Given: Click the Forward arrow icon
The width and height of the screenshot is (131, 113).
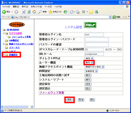Looking at the screenshot, I should tap(16, 12).
